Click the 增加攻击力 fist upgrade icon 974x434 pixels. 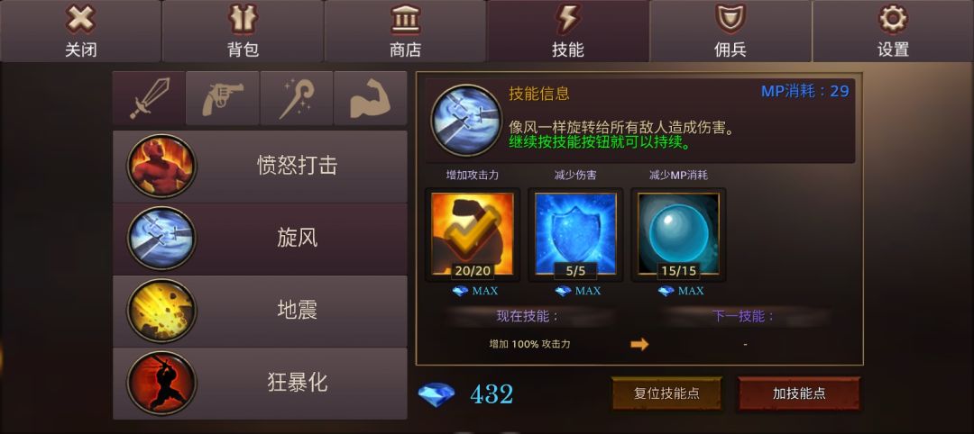coord(473,234)
